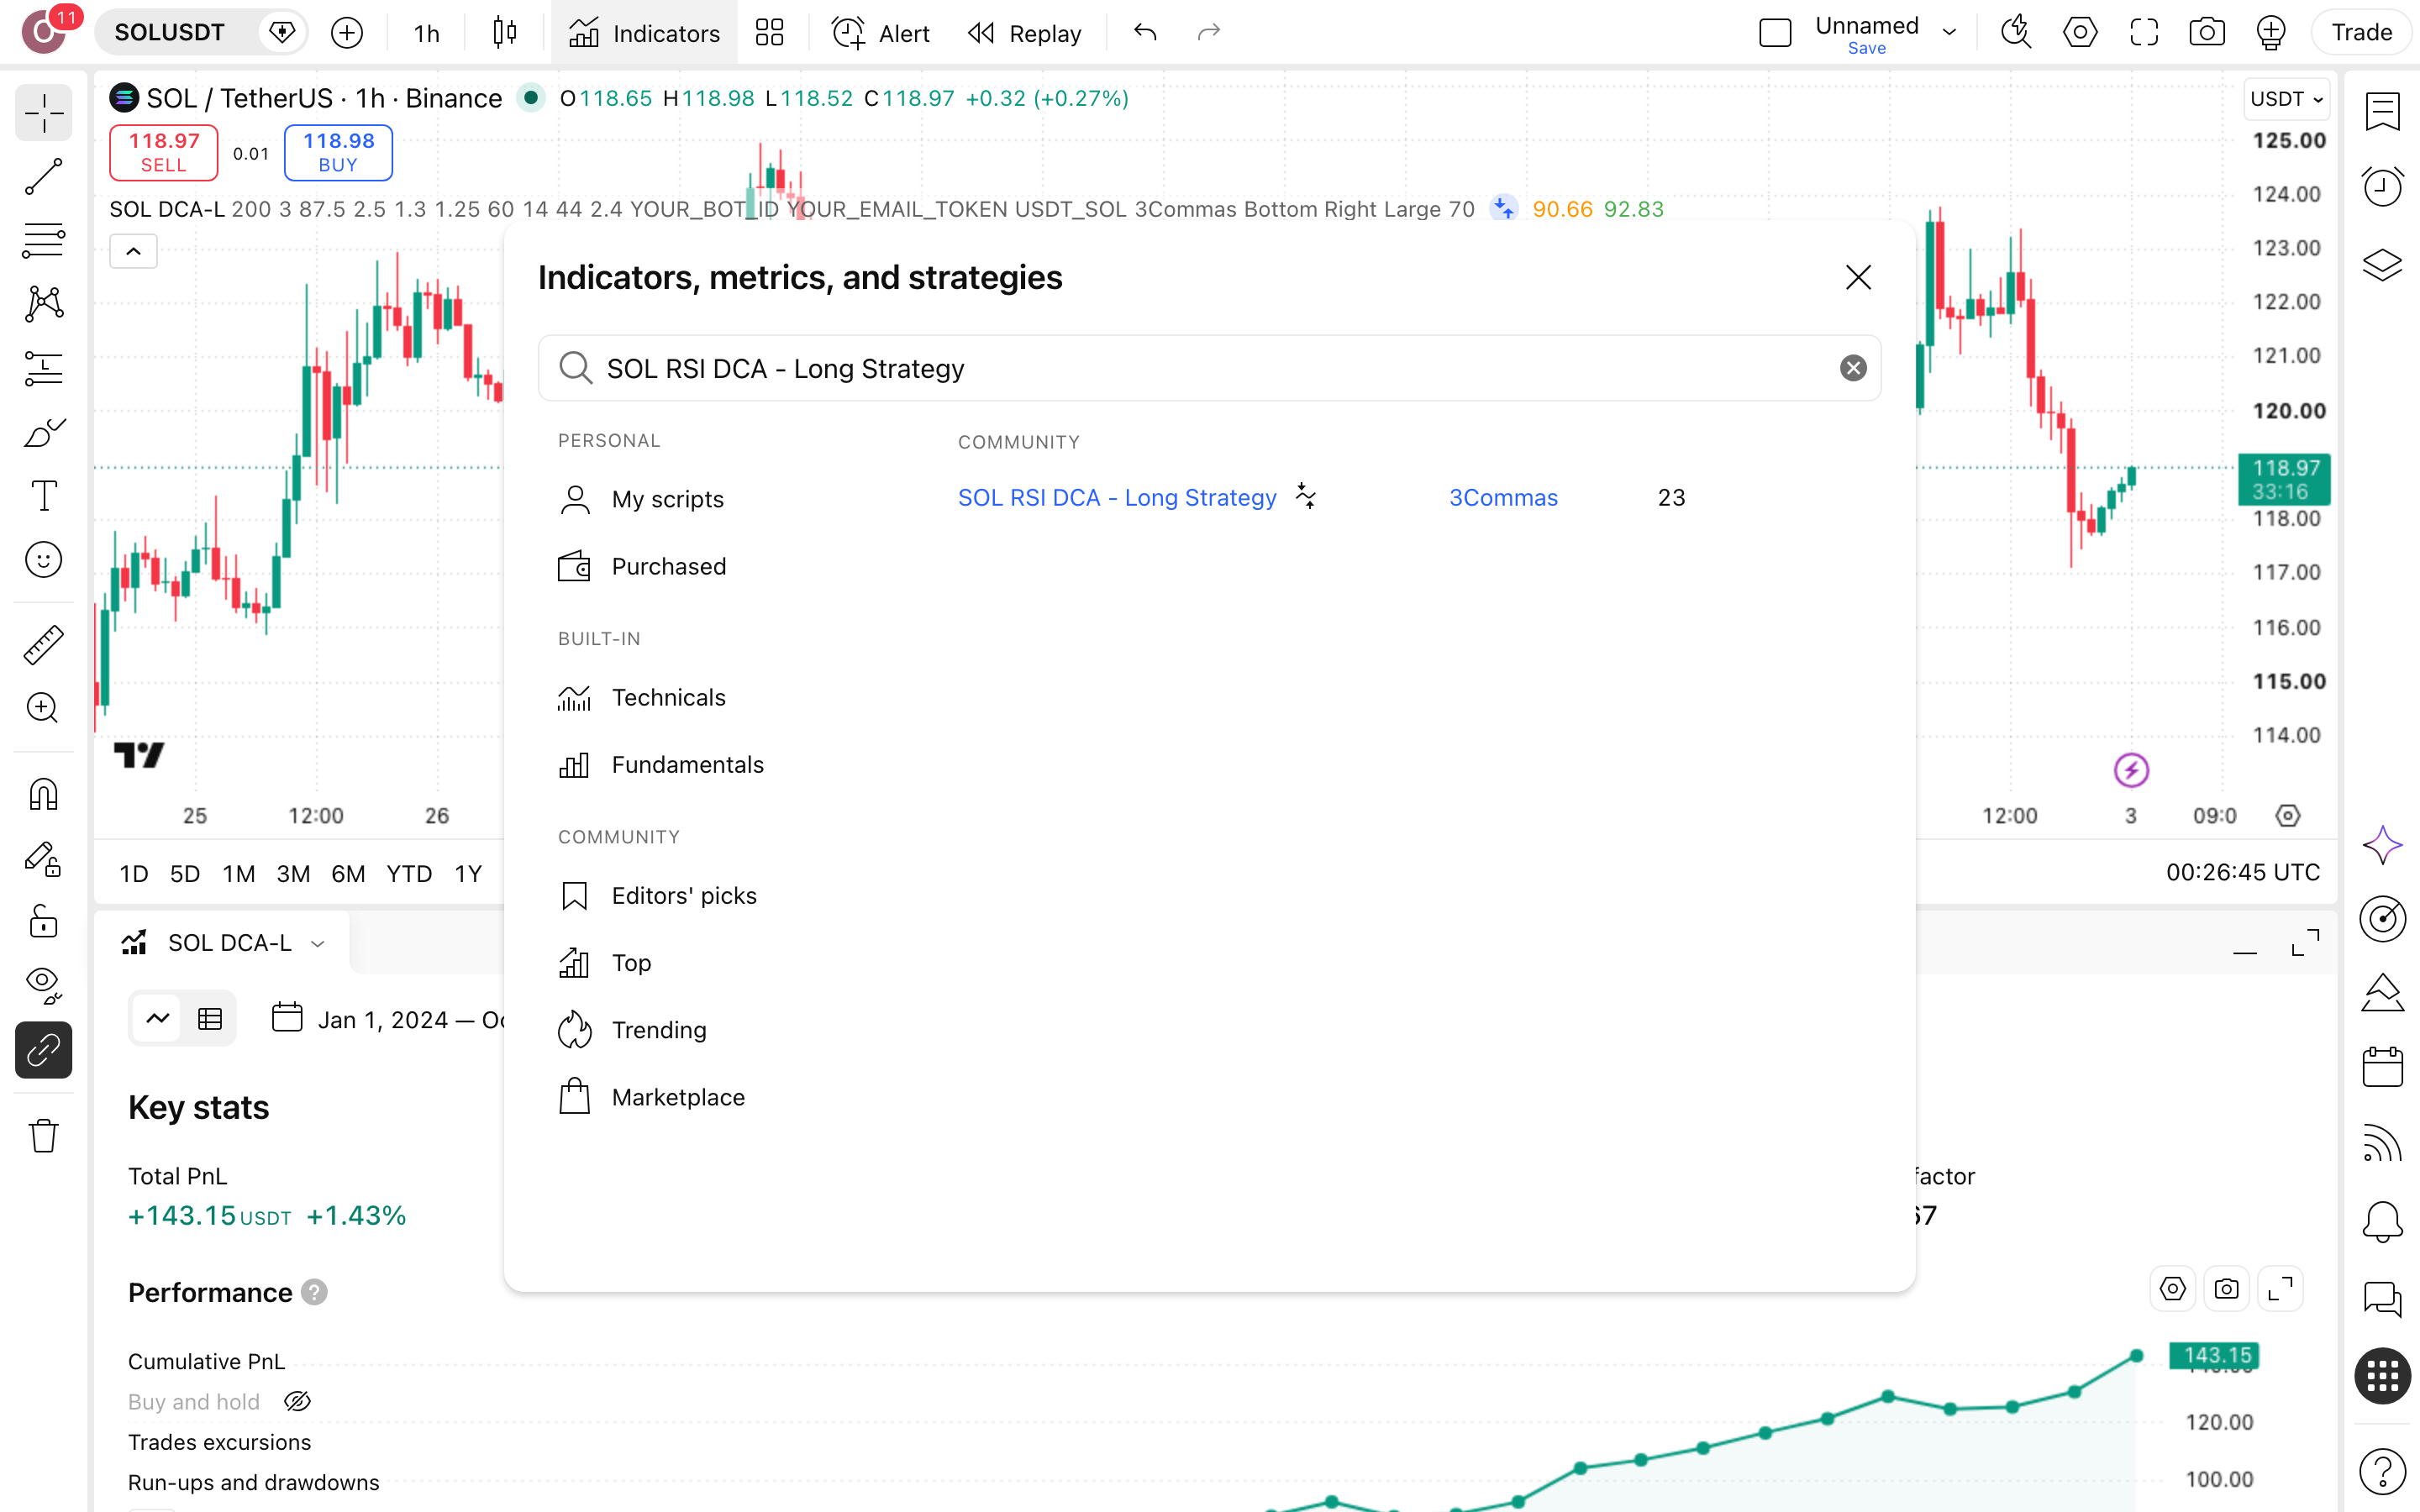Toggle hide all drawings eye icon
Image resolution: width=2420 pixels, height=1512 pixels.
pos(43,985)
